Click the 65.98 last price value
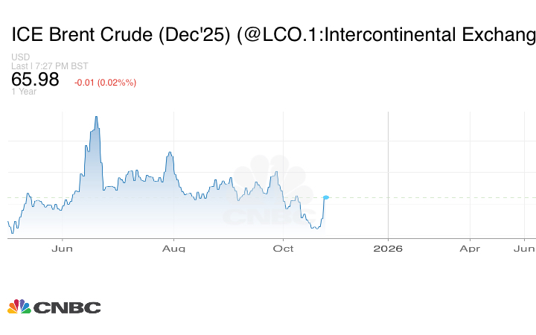The image size is (536, 335). click(x=35, y=80)
